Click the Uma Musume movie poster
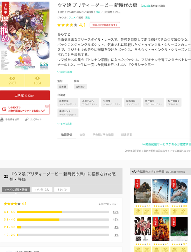The width and height of the screenshot is (191, 252). (25, 36)
